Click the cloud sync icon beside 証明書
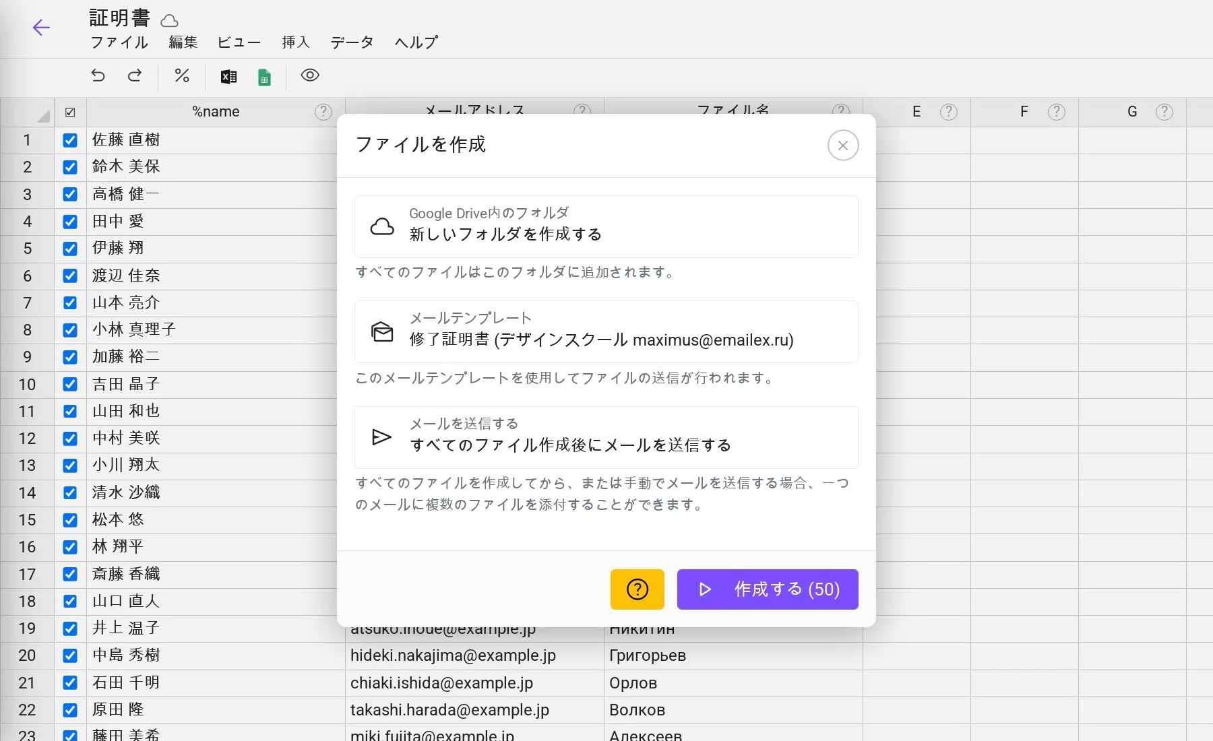Viewport: 1213px width, 741px height. tap(170, 21)
